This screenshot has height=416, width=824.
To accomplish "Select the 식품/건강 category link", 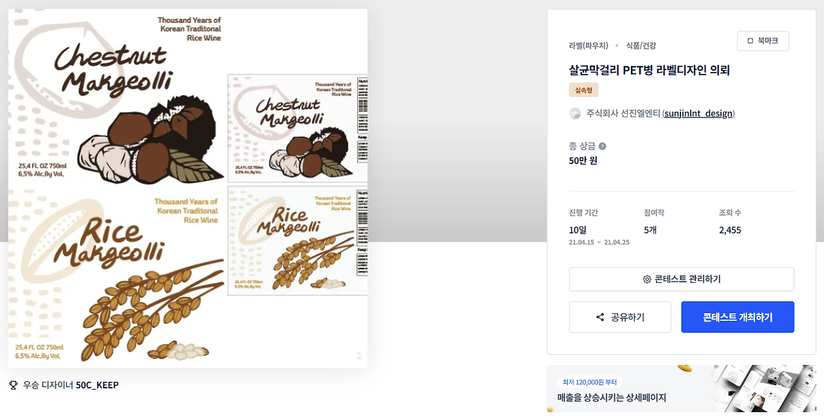I will 641,46.
